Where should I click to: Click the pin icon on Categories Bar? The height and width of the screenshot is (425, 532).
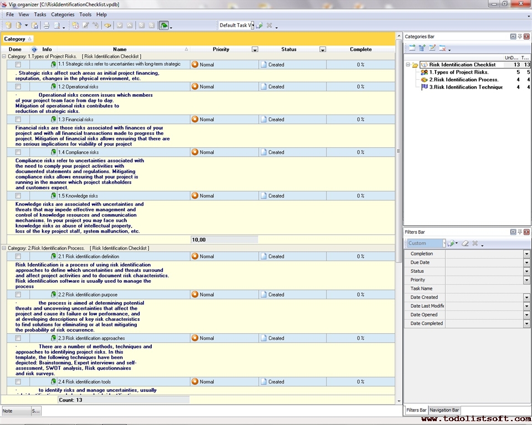point(520,37)
